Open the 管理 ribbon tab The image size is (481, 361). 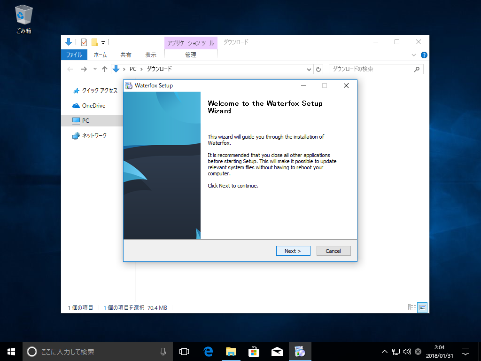pyautogui.click(x=191, y=55)
